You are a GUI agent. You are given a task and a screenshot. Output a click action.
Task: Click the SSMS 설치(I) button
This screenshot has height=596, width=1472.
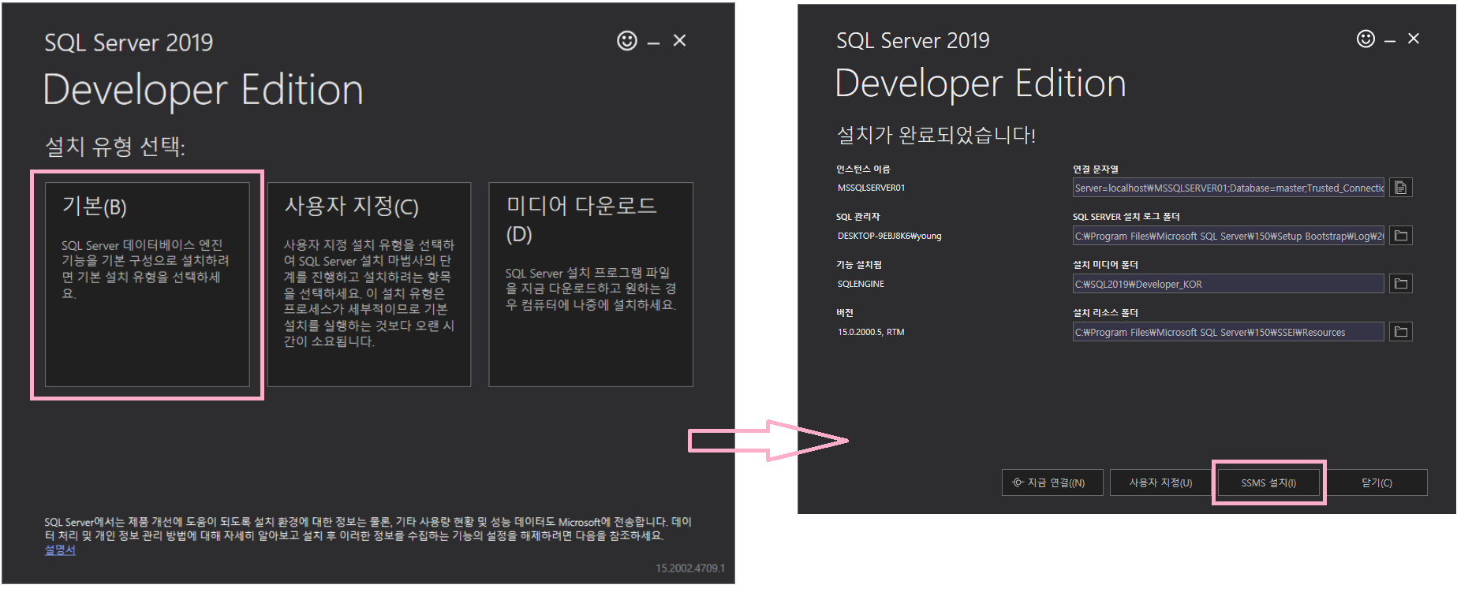[1268, 482]
